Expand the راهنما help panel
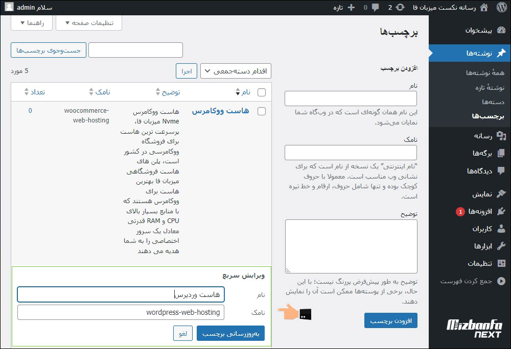 point(32,23)
